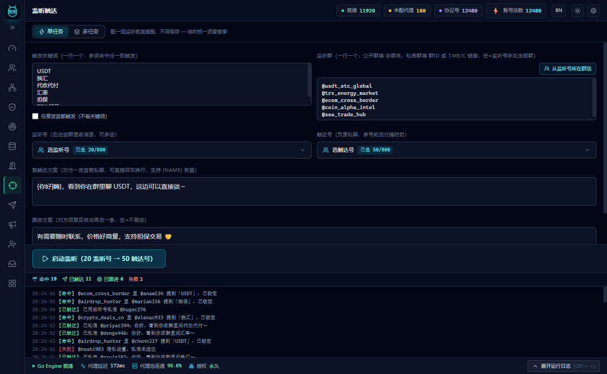Switch to the 单任务 tab
Viewport: 607px width, 374px height.
(x=51, y=32)
